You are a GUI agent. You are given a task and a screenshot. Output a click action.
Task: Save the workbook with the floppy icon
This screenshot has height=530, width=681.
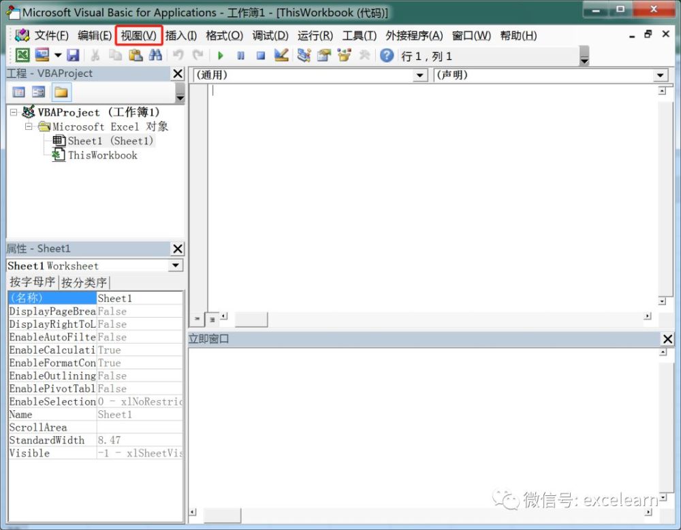[x=73, y=55]
